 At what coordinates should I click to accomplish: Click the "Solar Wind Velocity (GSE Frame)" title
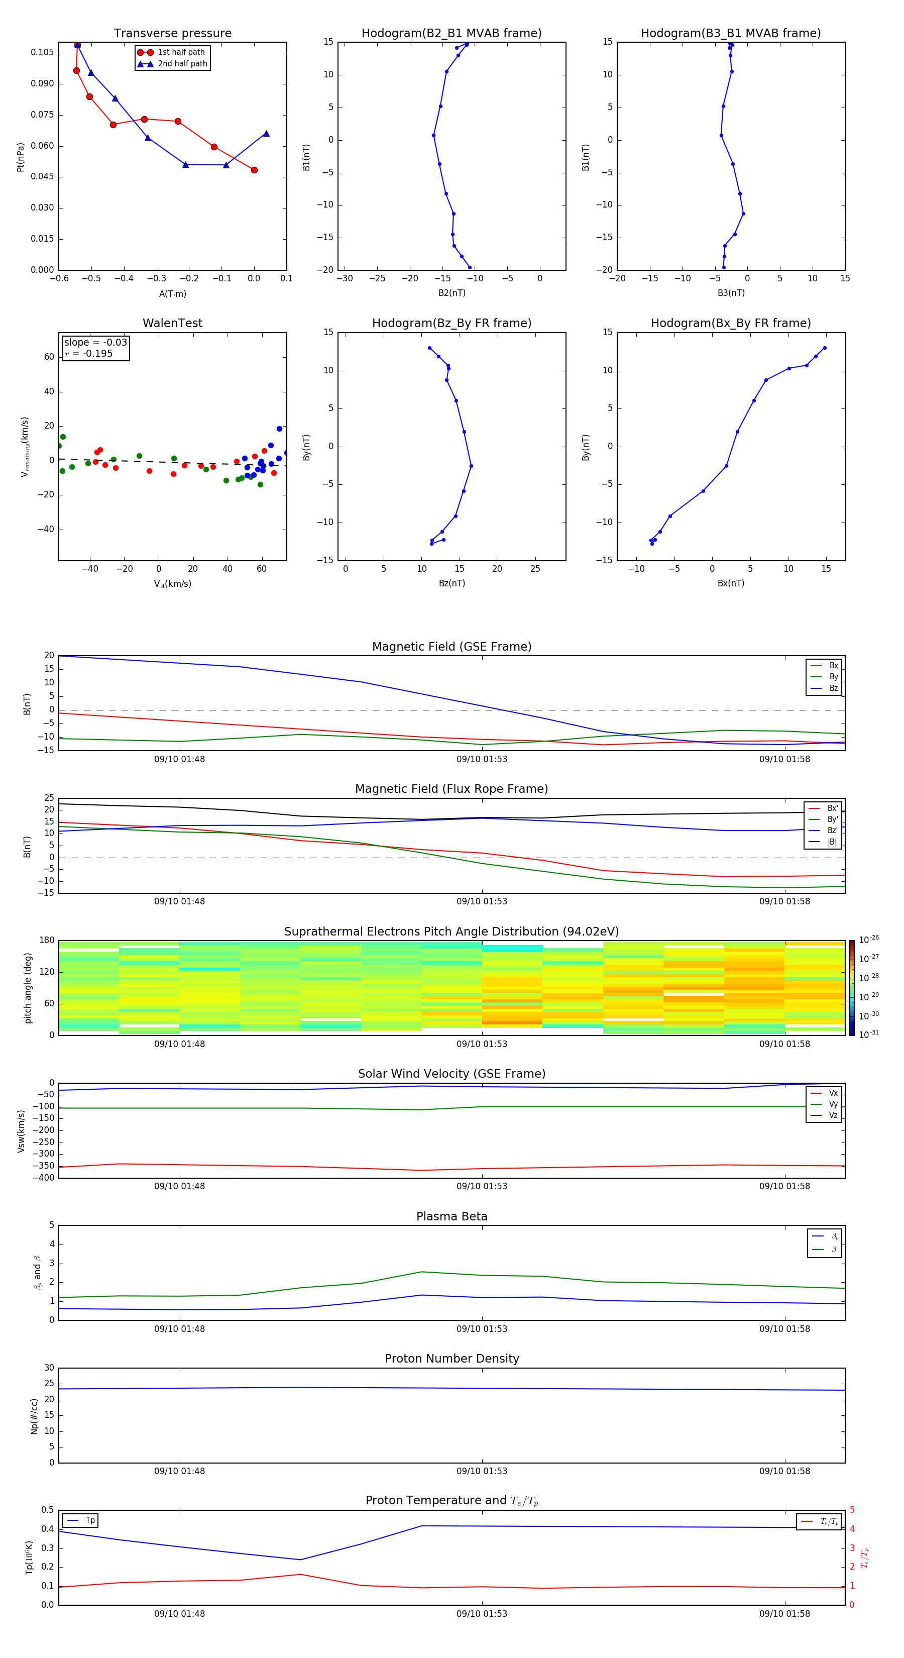451,1074
